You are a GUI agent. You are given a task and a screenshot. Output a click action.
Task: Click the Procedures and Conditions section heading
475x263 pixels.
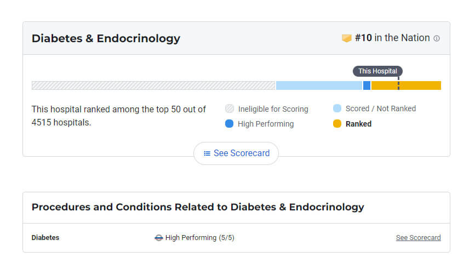198,207
